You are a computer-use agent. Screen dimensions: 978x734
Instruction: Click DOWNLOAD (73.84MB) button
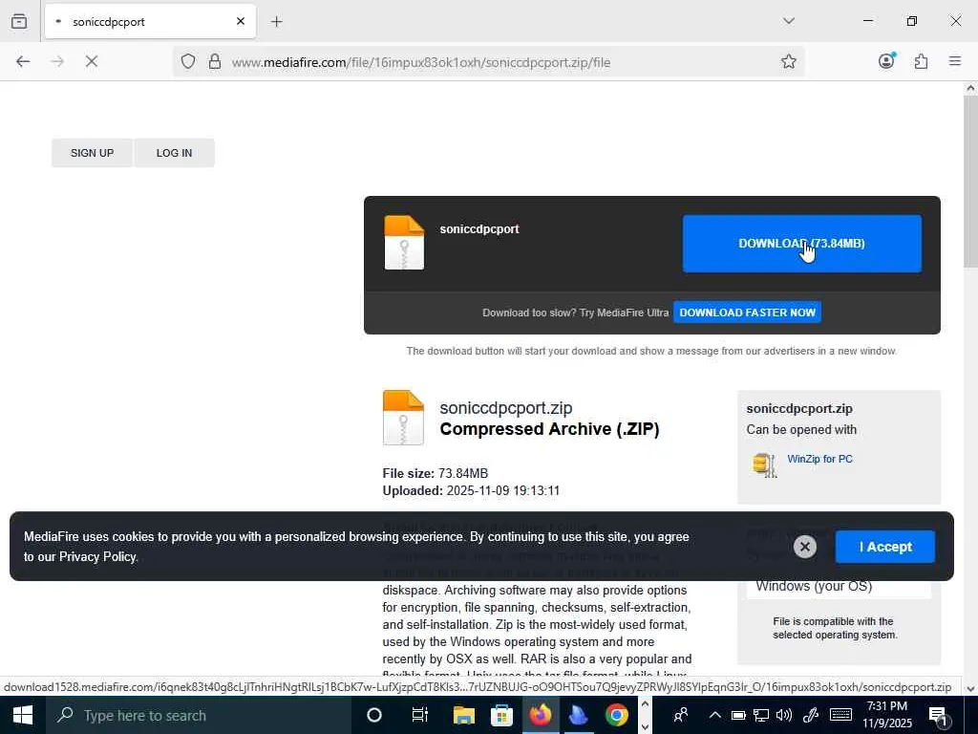[801, 244]
